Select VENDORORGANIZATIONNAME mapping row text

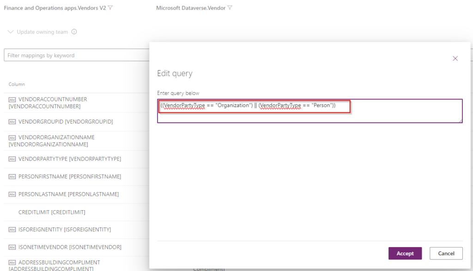51,141
